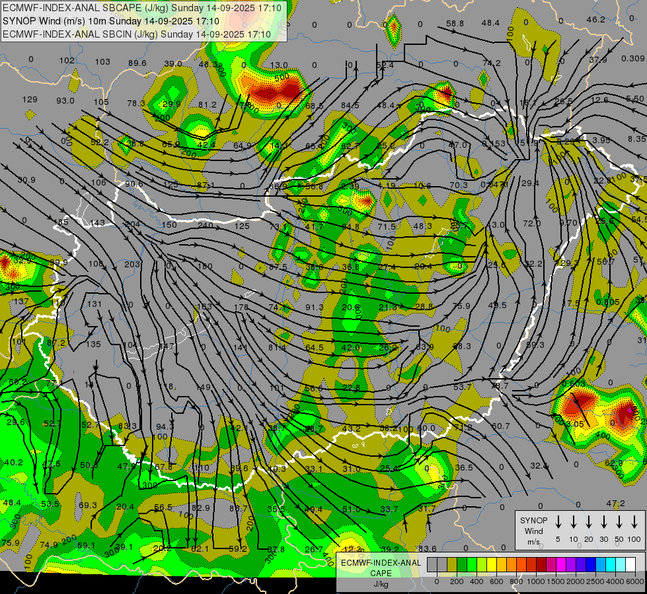Viewport: 647px width, 594px height.
Task: Click the '74.2' map value
Action: coord(492,63)
